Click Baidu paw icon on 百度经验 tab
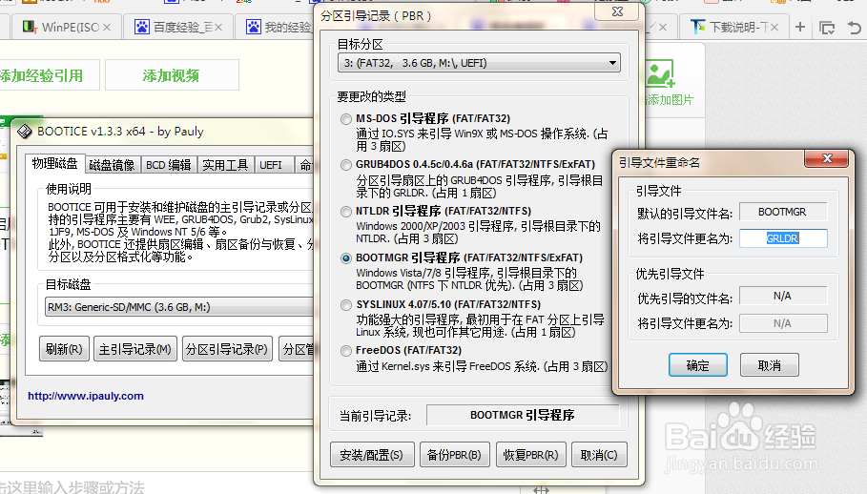 point(142,27)
